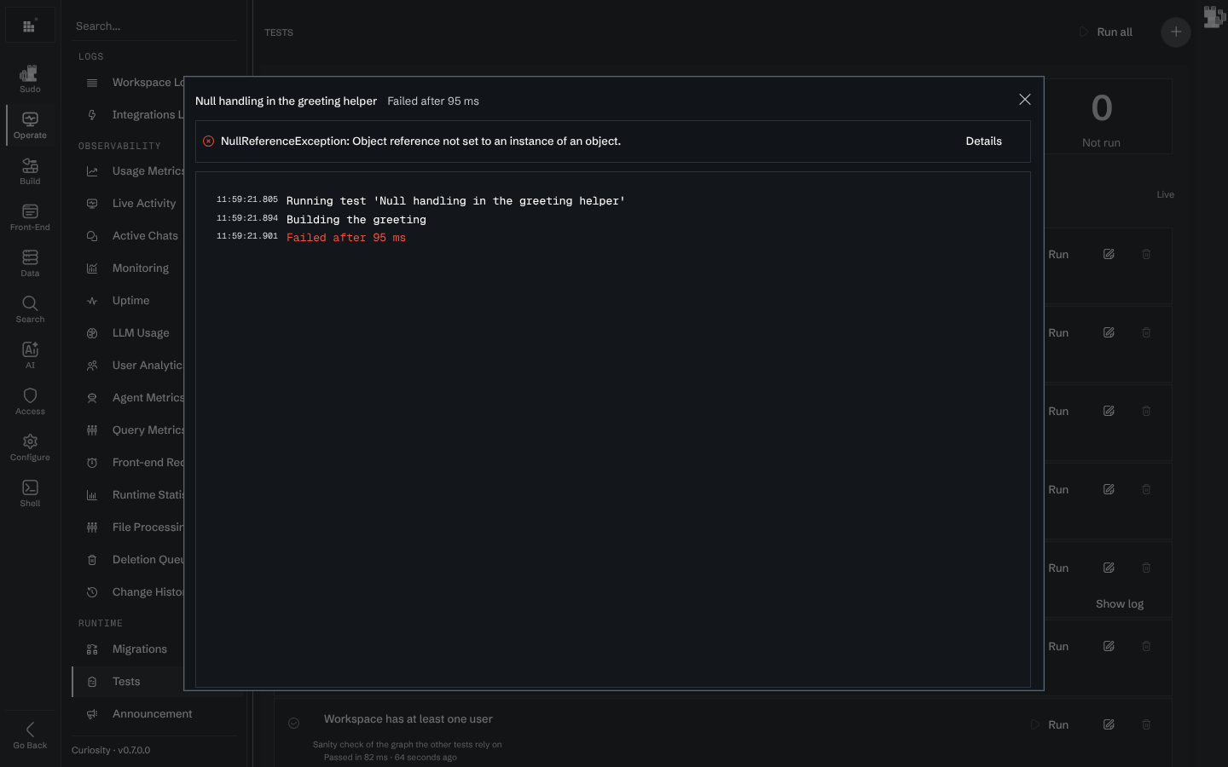
Task: Open Query Metrics
Action: click(x=135, y=430)
